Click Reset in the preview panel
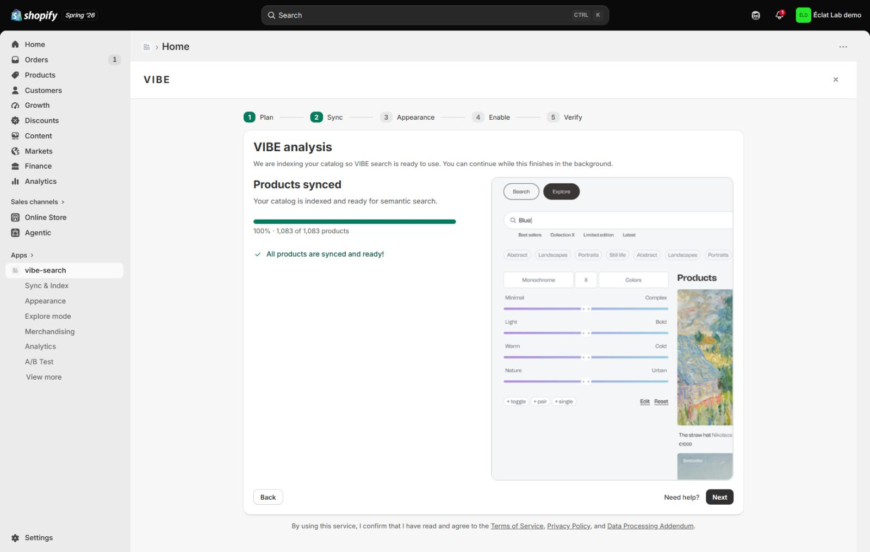The width and height of the screenshot is (870, 552). tap(661, 401)
